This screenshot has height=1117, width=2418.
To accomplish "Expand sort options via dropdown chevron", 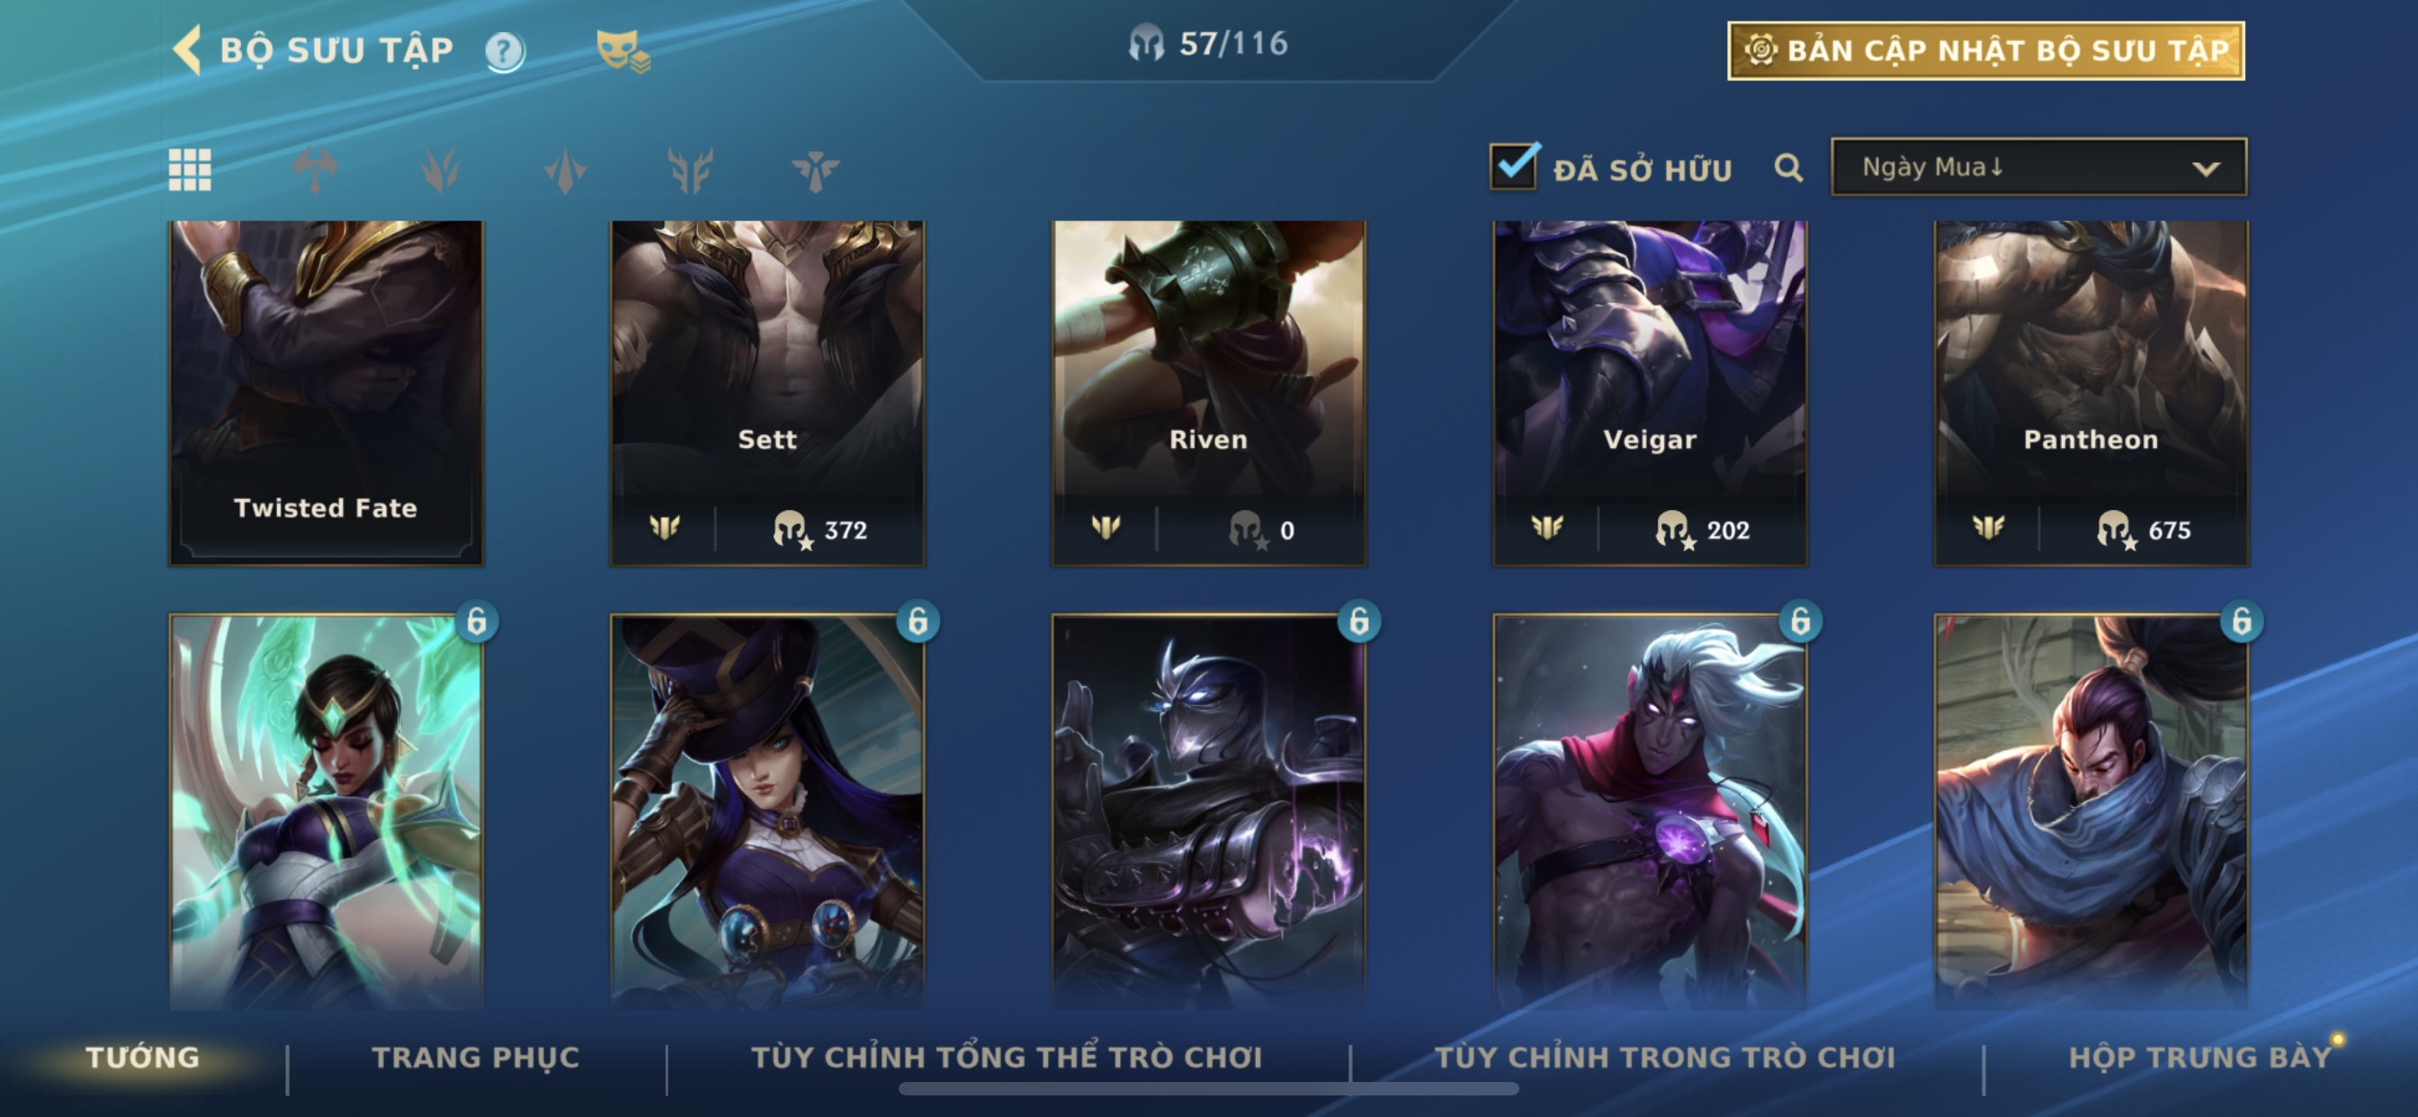I will 2206,169.
